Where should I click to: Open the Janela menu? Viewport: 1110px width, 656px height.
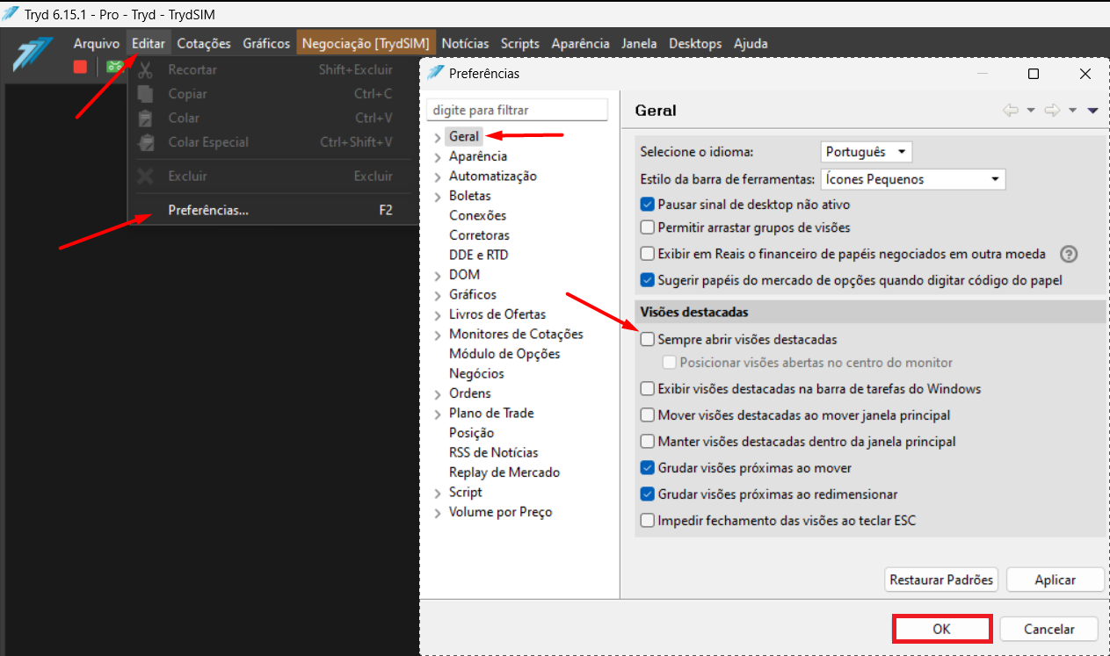(639, 43)
